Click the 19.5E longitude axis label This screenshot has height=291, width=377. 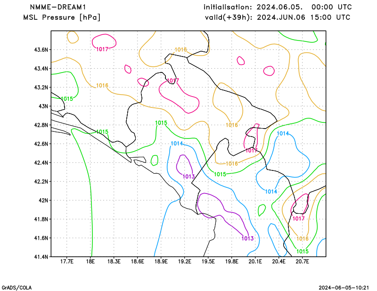click(208, 261)
